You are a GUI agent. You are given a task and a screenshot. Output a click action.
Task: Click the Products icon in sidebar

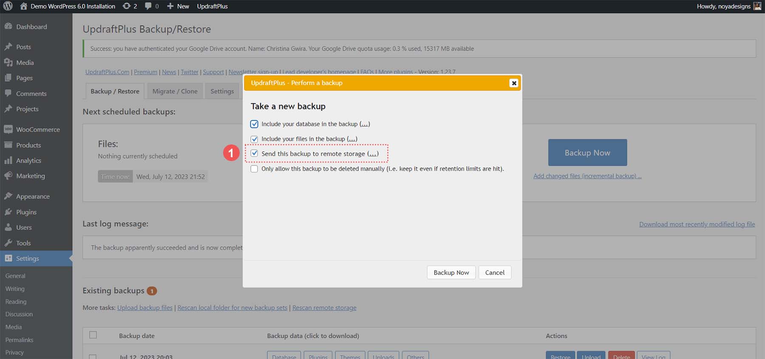click(8, 145)
